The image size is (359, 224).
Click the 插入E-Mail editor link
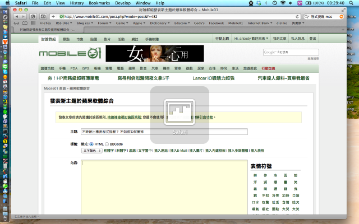(x=178, y=151)
